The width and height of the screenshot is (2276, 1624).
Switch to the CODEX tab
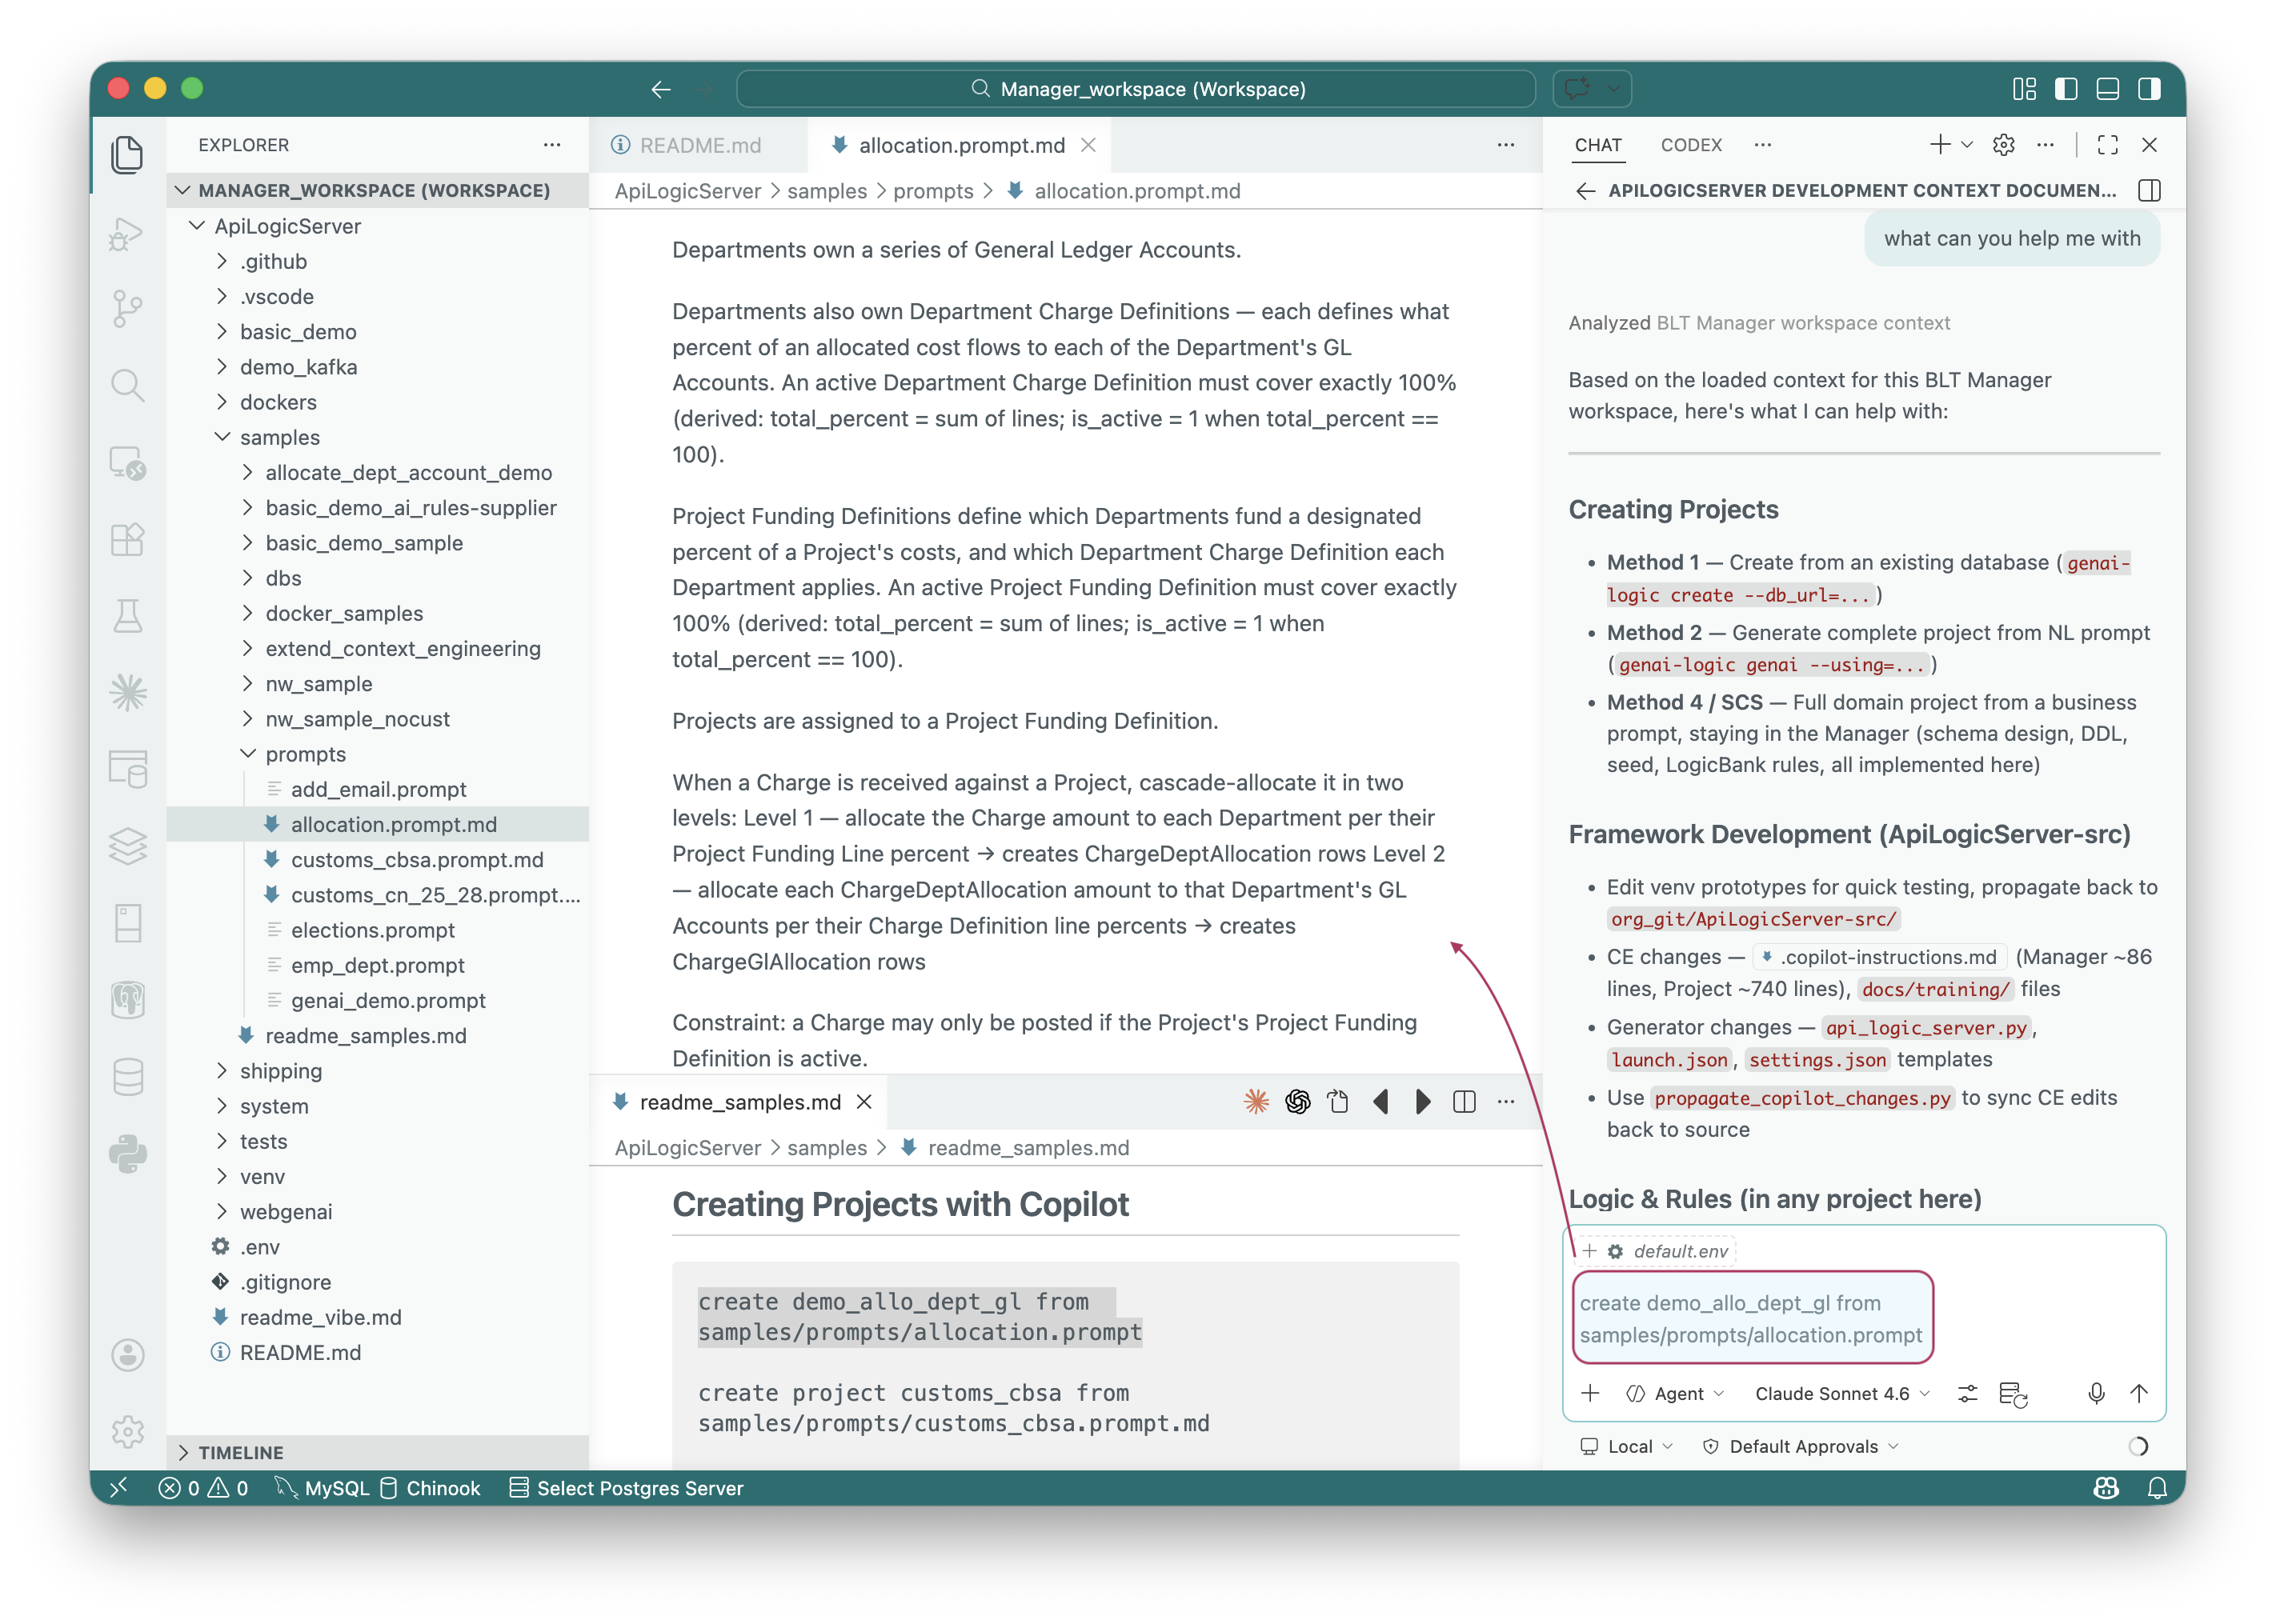click(1691, 145)
